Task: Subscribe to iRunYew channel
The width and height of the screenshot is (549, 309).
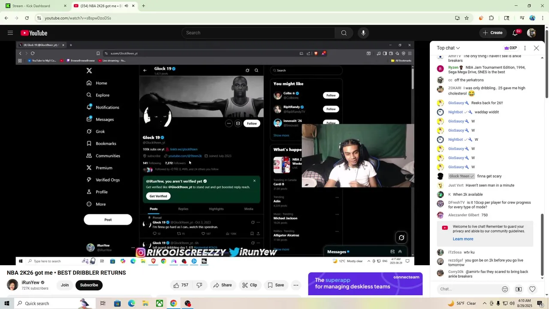Action: 89,285
